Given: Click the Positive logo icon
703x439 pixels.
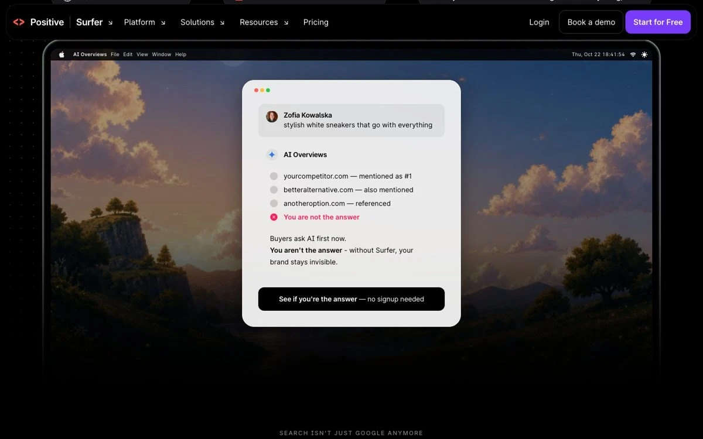Looking at the screenshot, I should click(19, 22).
